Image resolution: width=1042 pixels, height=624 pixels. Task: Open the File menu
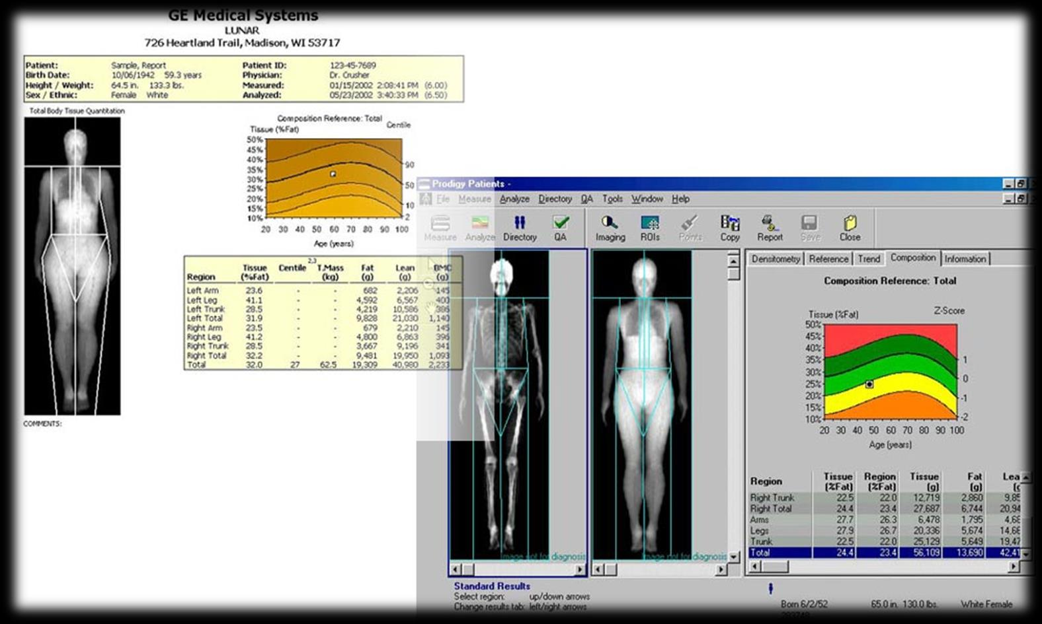coord(443,199)
